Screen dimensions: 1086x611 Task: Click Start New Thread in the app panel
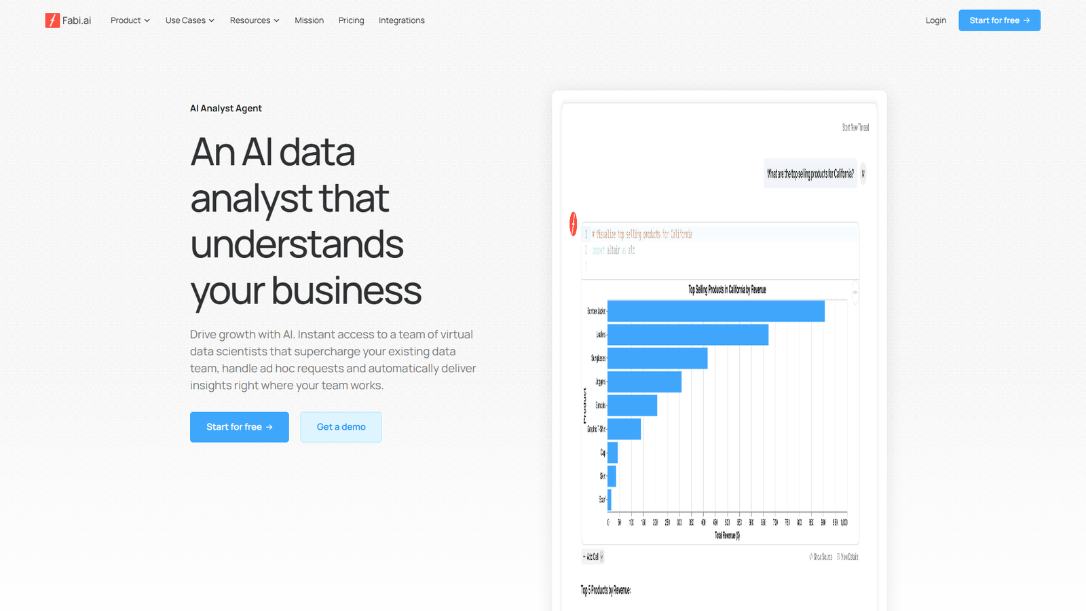point(855,127)
